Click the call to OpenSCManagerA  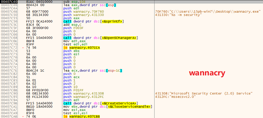[x=101, y=38]
